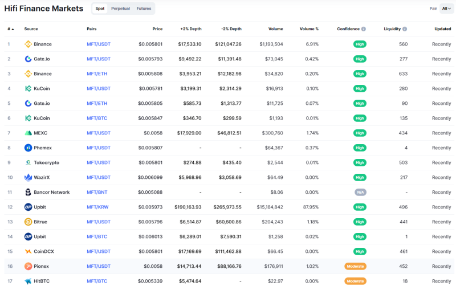456x286 pixels.
Task: Click the volume value $15,184,842
Action: point(270,207)
